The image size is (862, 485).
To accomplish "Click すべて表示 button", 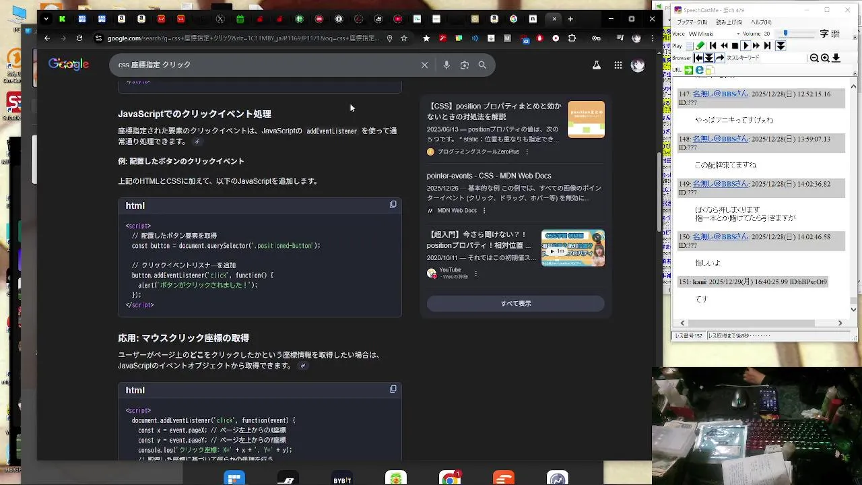I will tap(516, 304).
